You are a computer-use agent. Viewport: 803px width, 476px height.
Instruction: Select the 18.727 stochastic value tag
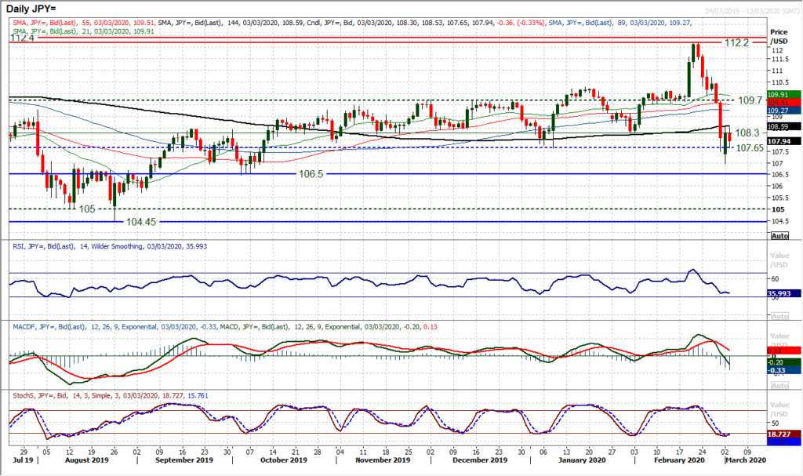click(x=784, y=434)
